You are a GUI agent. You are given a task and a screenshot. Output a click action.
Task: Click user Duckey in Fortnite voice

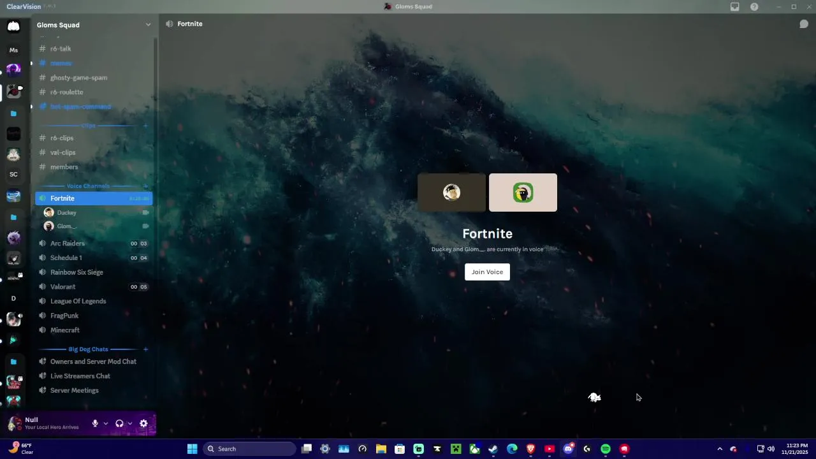click(96, 212)
